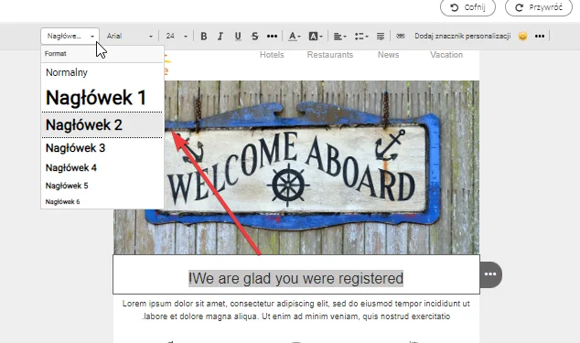Click Dodaj znacznik personalizacji
Image resolution: width=580 pixels, height=343 pixels.
462,36
